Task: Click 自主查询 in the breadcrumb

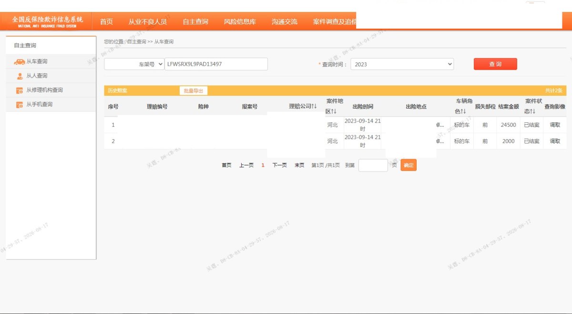Action: click(136, 42)
